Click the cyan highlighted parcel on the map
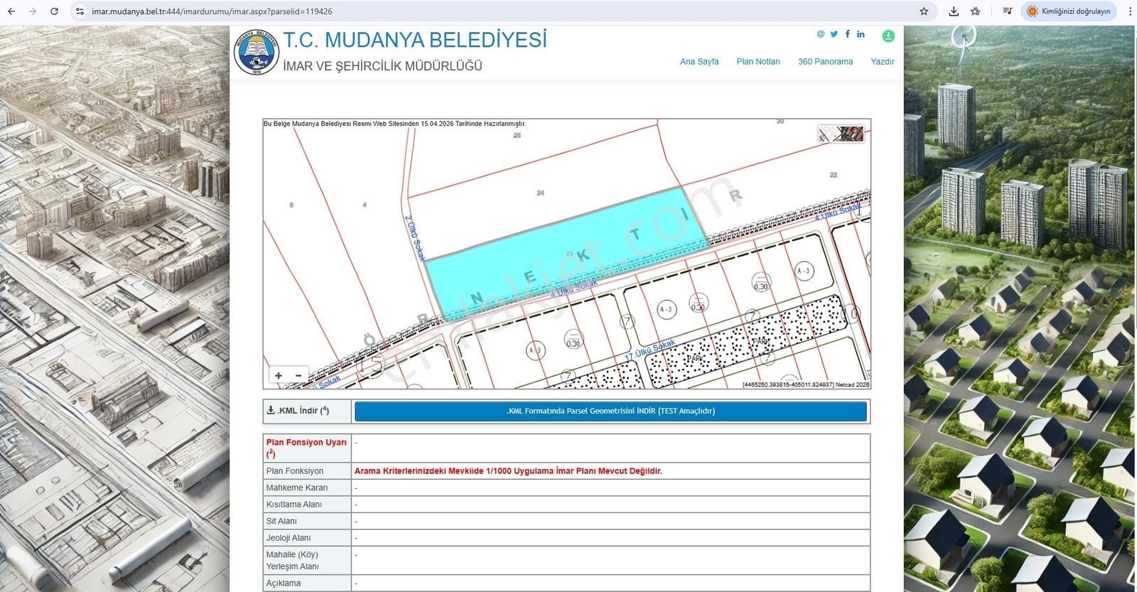 [x=568, y=254]
